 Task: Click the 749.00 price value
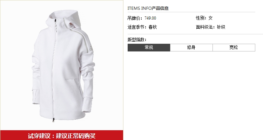pyautogui.click(x=150, y=18)
